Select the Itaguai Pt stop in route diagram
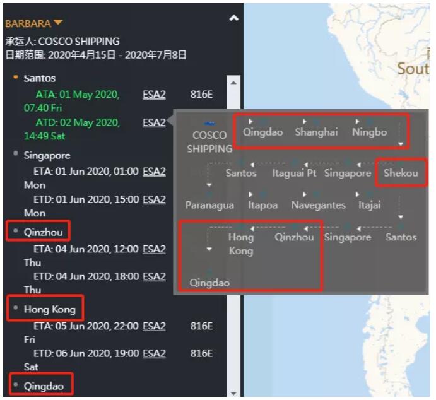Screen dimensions: 436x400 [294, 172]
